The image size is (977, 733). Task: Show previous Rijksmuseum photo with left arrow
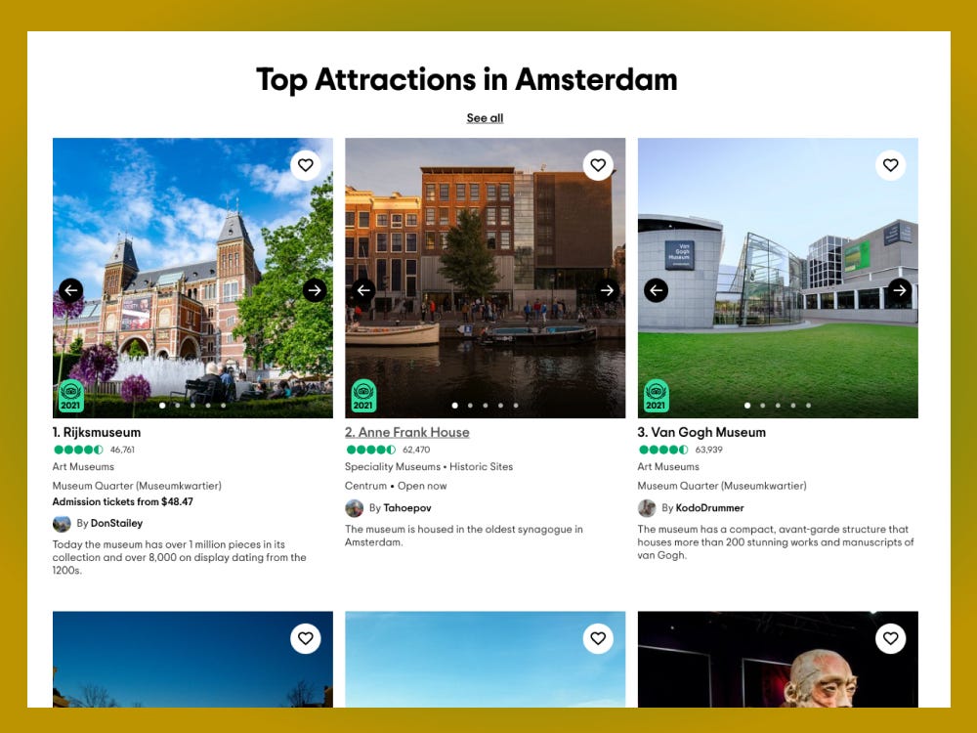71,290
